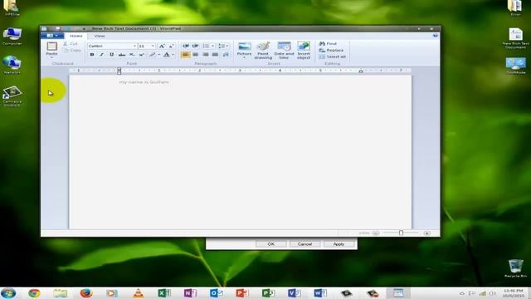Image resolution: width=531 pixels, height=299 pixels.
Task: Click the left indent marker on ruler
Action: click(119, 71)
